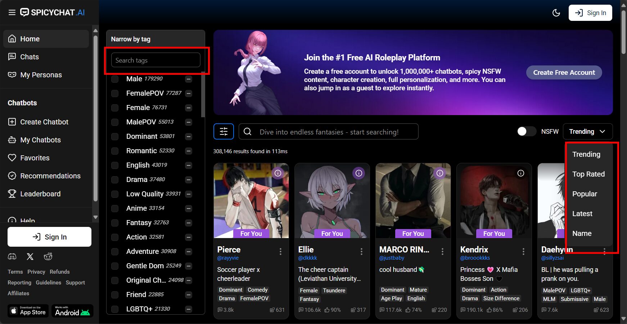Open the Works with Android badge
This screenshot has width=627, height=324.
click(72, 311)
